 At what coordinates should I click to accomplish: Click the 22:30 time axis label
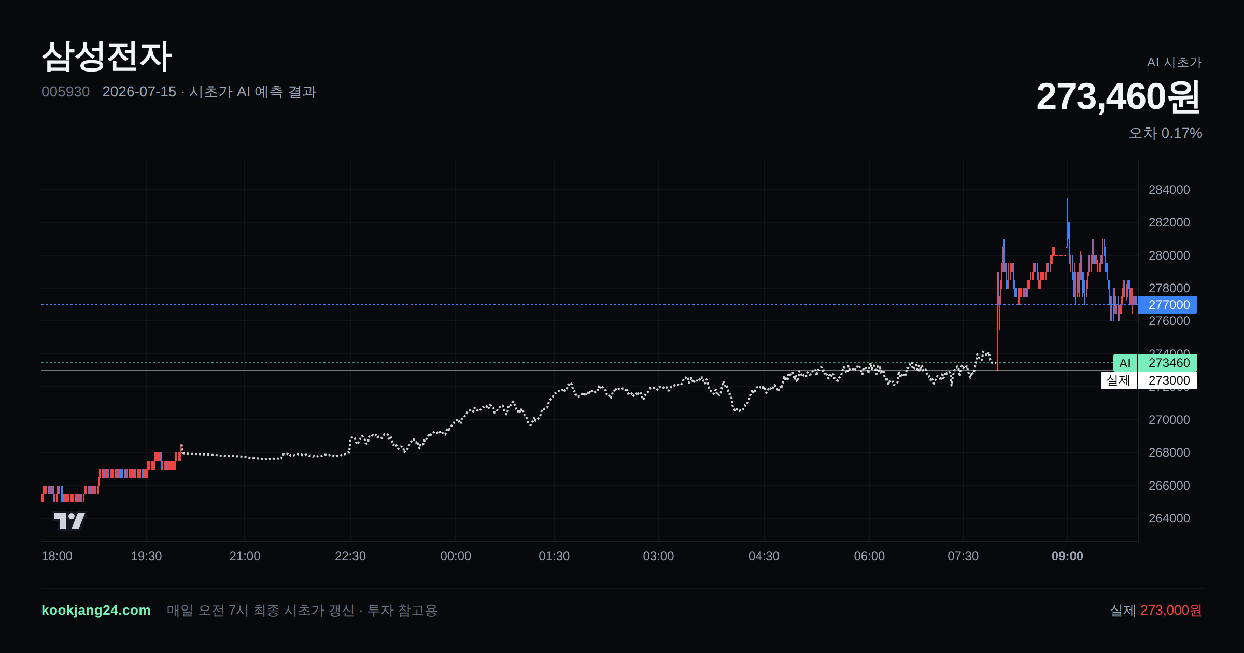[350, 556]
